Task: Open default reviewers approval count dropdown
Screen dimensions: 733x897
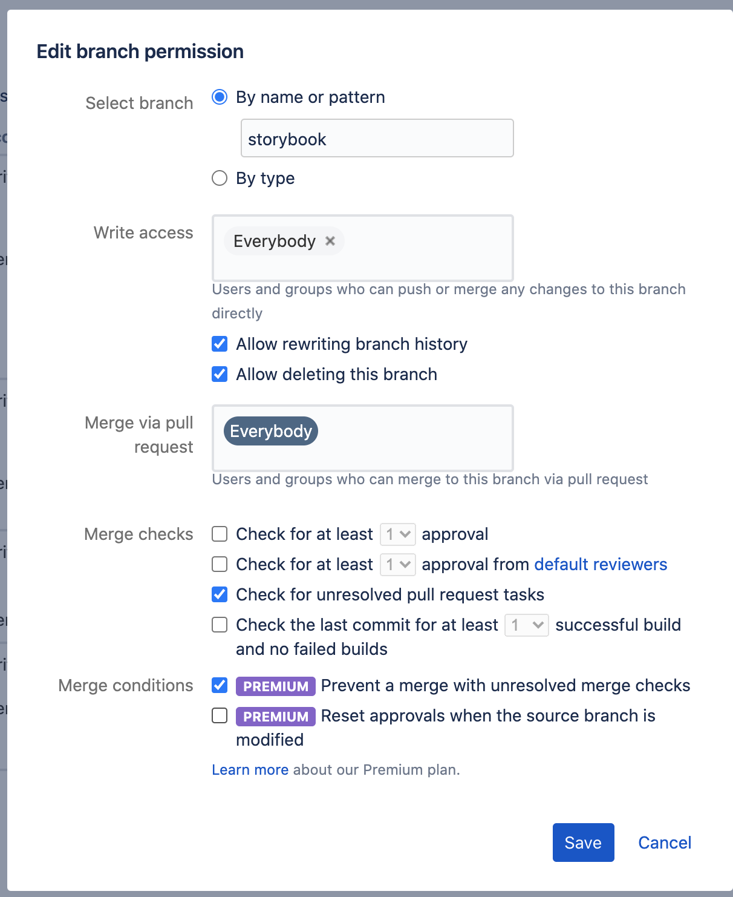Action: point(398,564)
